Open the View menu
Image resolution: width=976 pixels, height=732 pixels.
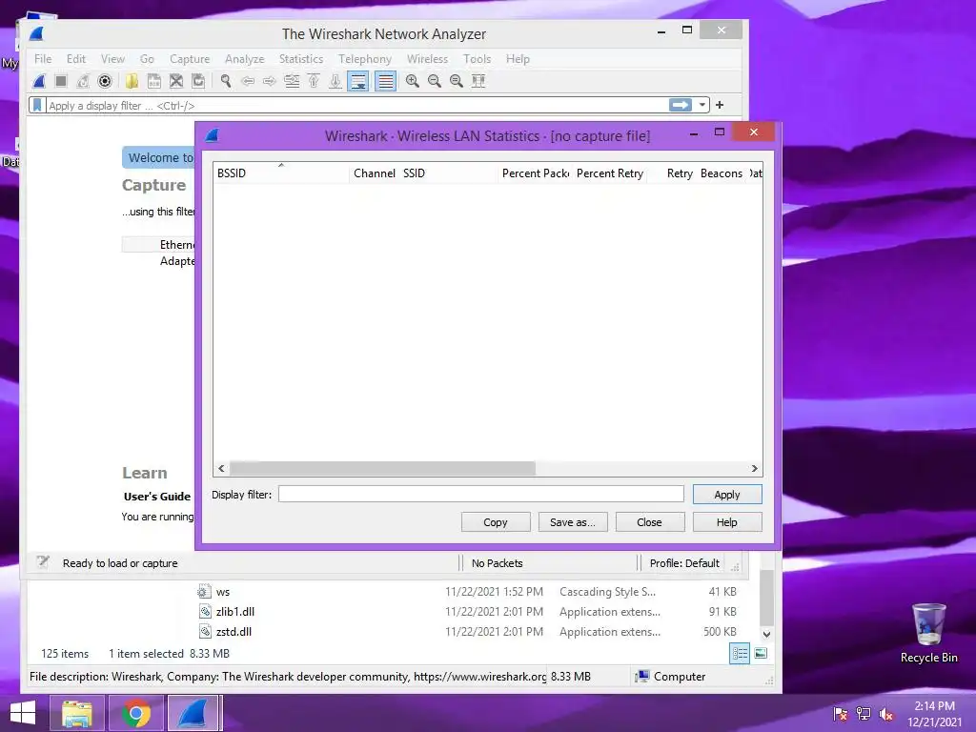pyautogui.click(x=112, y=59)
